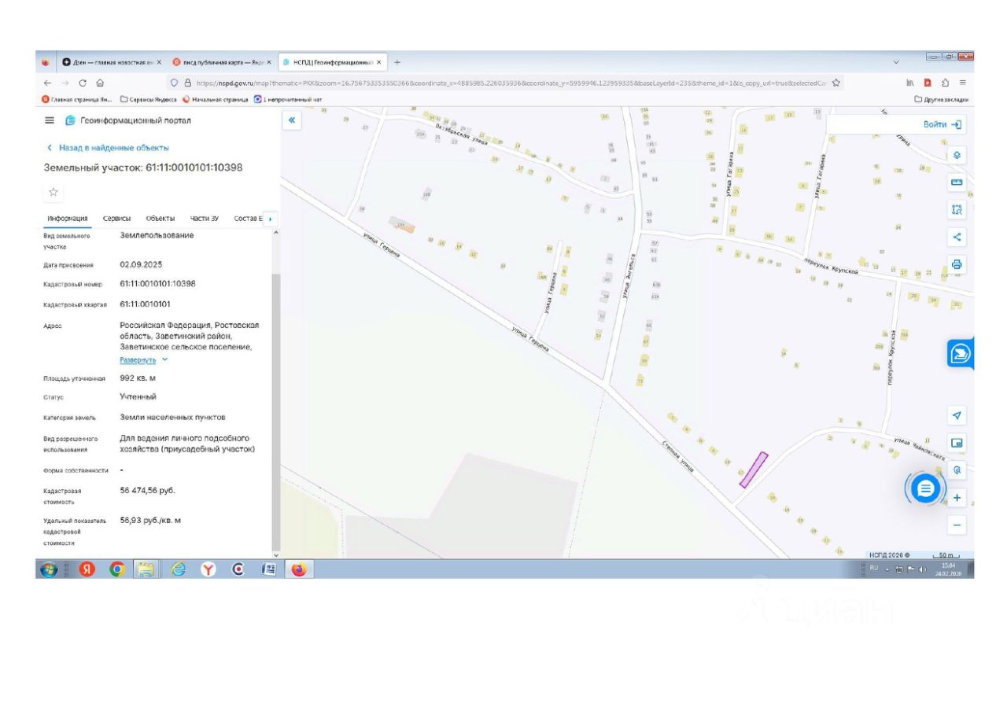Click the Геоинформационный портал logo

pos(127,120)
